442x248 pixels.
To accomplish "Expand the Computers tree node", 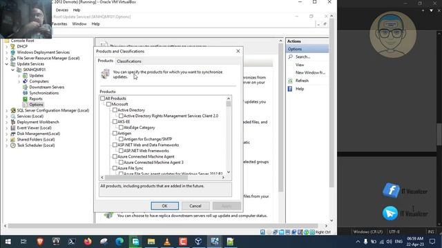I will point(19,81).
